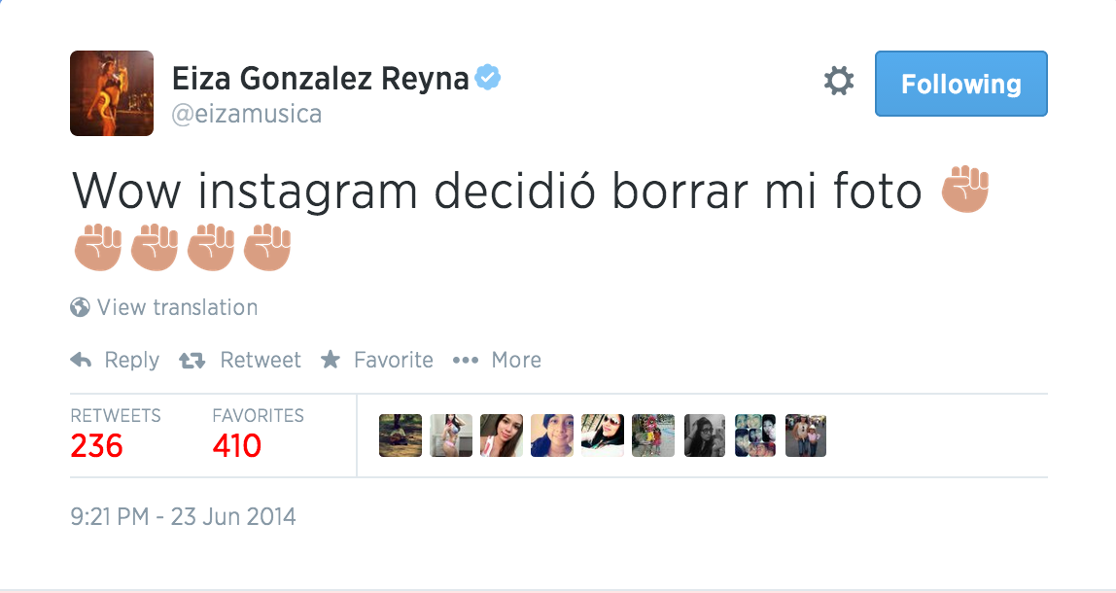Toggle the Following button
The image size is (1116, 593).
(960, 84)
